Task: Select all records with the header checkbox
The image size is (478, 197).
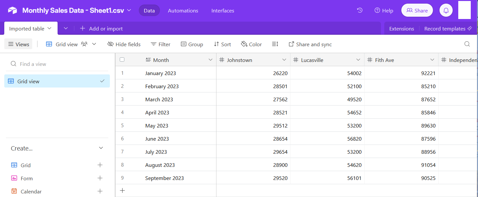Action: coord(122,59)
